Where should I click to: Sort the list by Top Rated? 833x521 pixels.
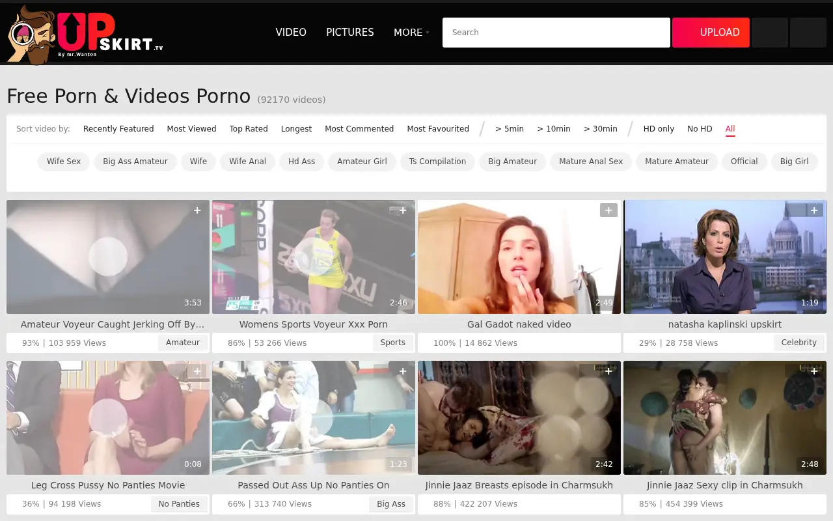pyautogui.click(x=249, y=129)
